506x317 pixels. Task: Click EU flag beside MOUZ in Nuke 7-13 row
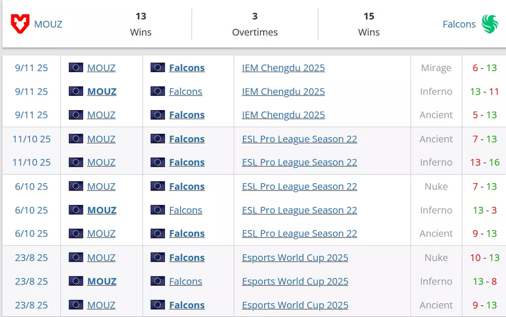pos(76,186)
